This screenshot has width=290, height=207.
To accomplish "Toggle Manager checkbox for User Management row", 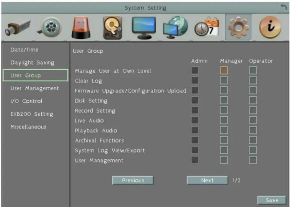I will coord(224,160).
